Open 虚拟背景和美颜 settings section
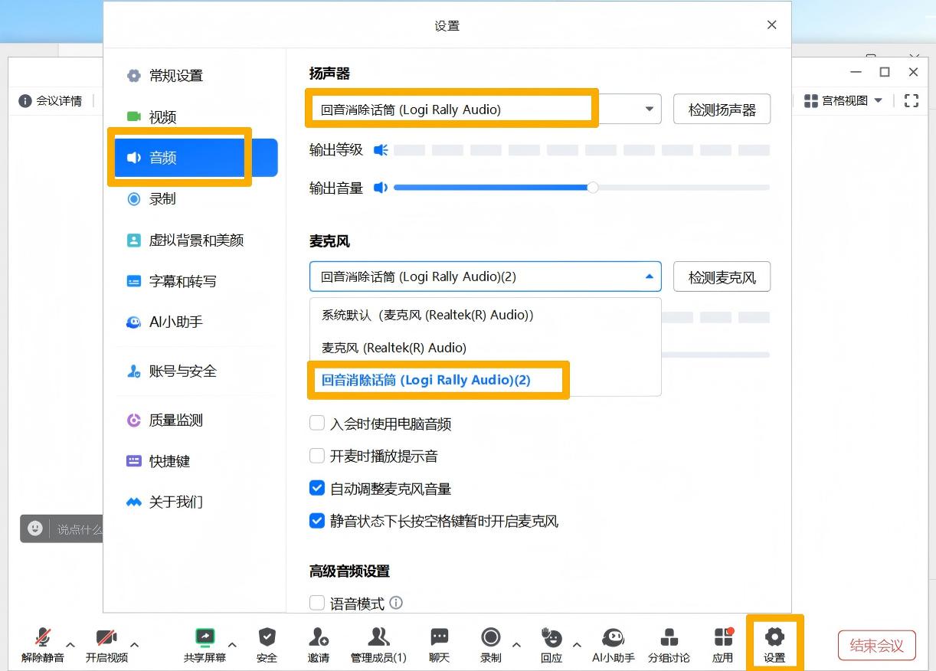The width and height of the screenshot is (936, 671). [x=196, y=241]
